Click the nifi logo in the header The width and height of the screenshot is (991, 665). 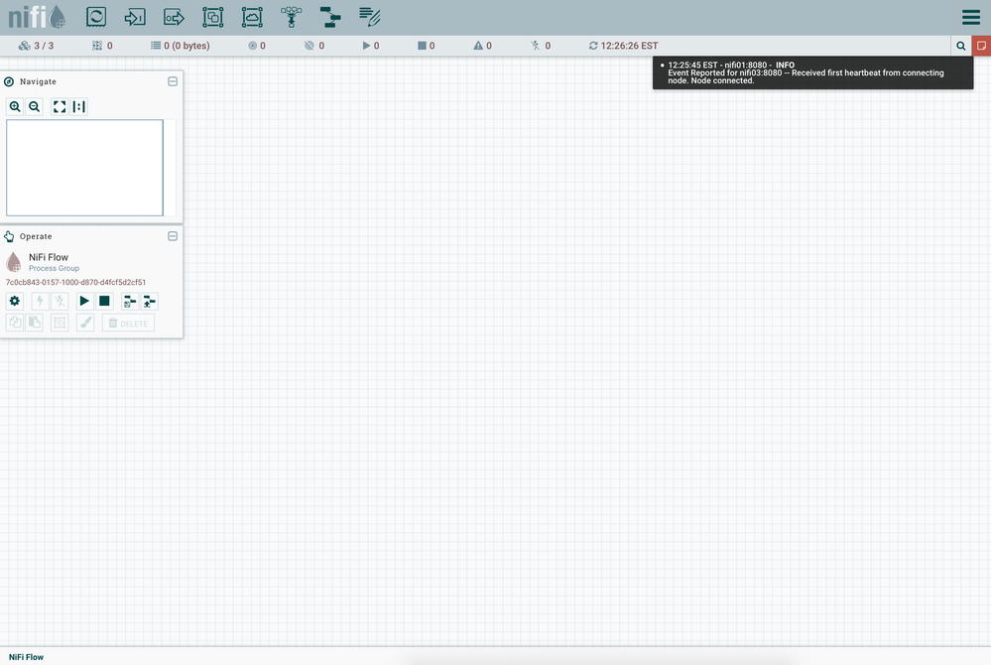[x=30, y=16]
